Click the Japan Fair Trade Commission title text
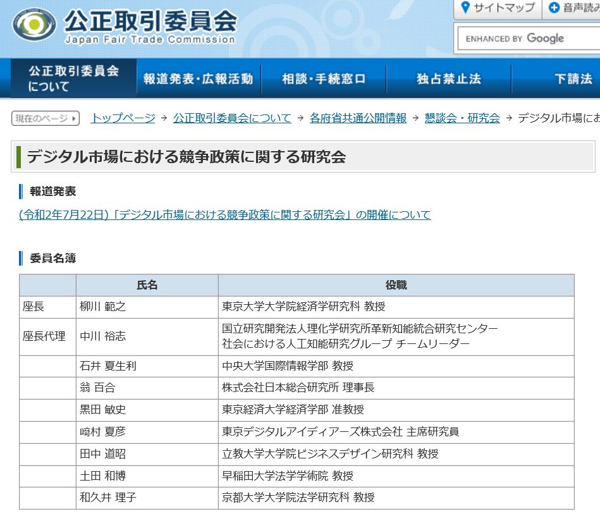This screenshot has height=516, width=600. coord(150,39)
